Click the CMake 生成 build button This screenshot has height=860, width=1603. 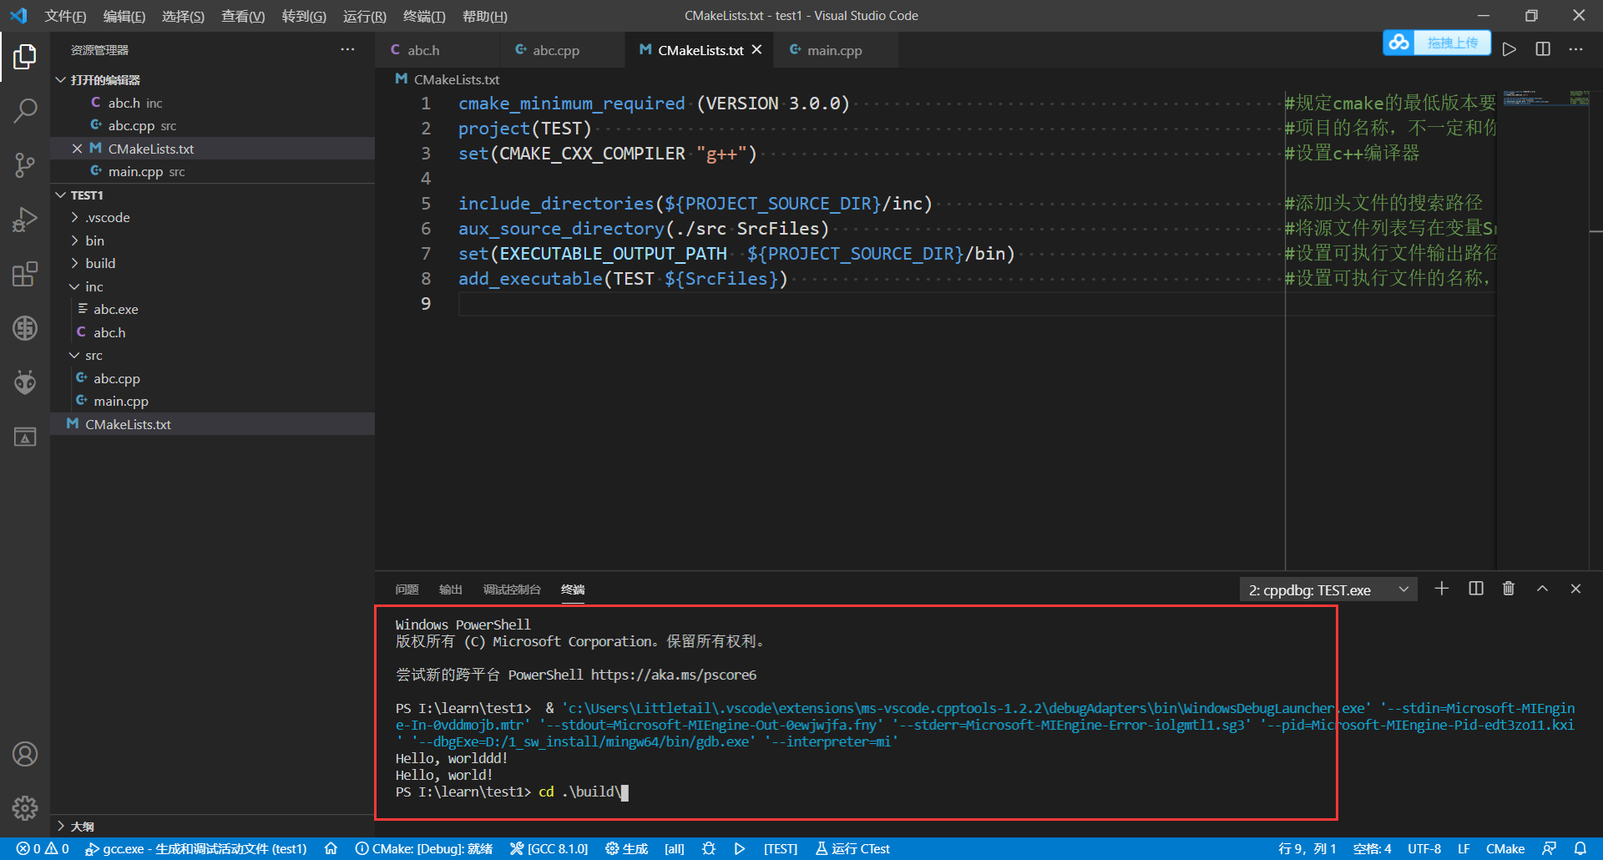click(627, 848)
